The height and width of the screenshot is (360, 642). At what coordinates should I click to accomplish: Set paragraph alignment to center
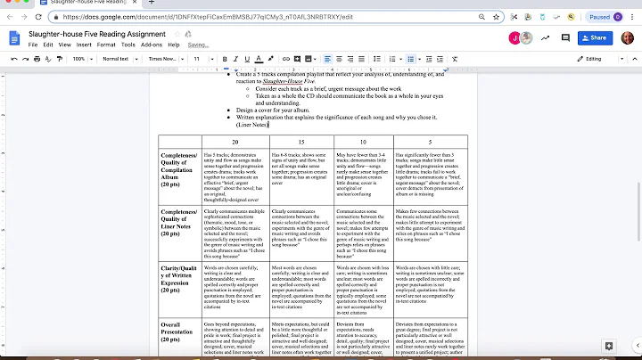click(339, 59)
